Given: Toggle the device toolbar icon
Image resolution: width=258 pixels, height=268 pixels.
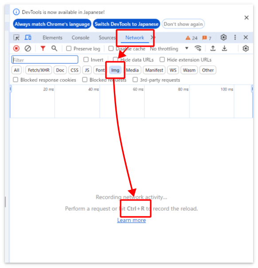Looking at the screenshot, I should coord(28,37).
